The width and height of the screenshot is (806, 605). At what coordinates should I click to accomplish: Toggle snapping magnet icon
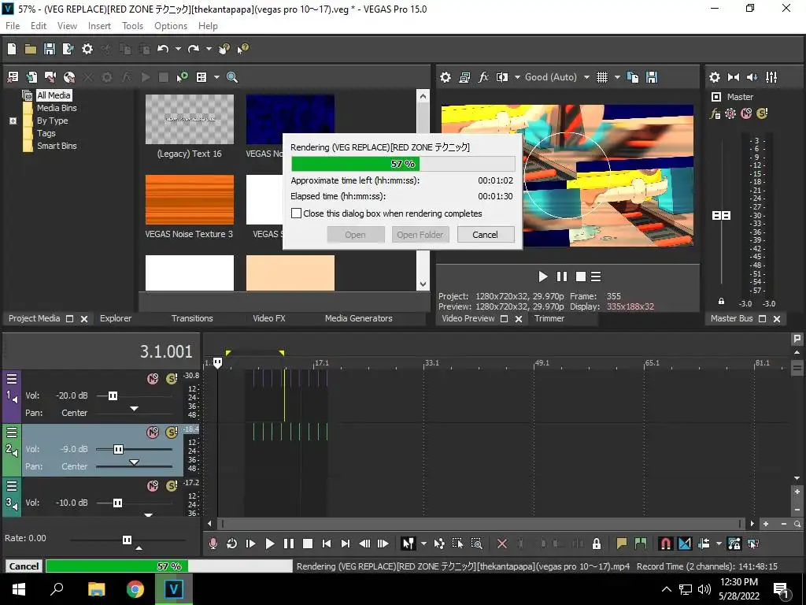(665, 544)
